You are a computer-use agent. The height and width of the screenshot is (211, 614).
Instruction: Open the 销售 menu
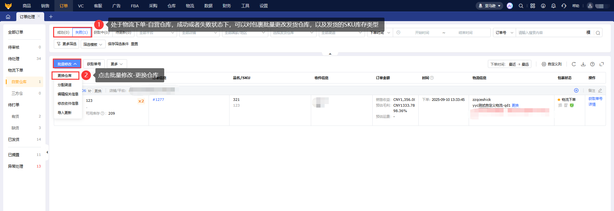(x=45, y=6)
